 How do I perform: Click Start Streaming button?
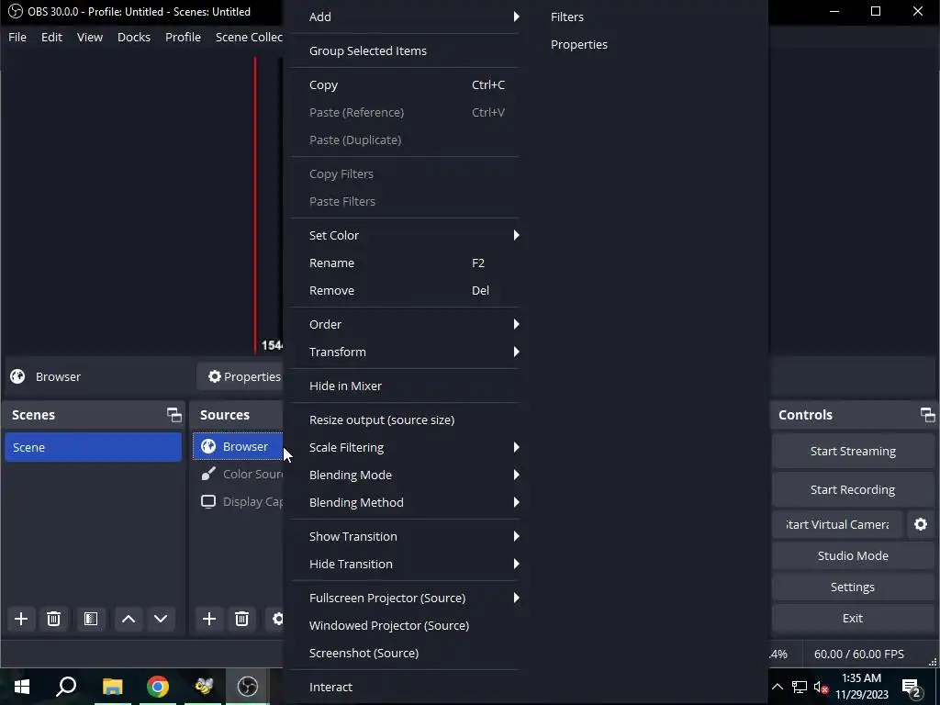853,452
